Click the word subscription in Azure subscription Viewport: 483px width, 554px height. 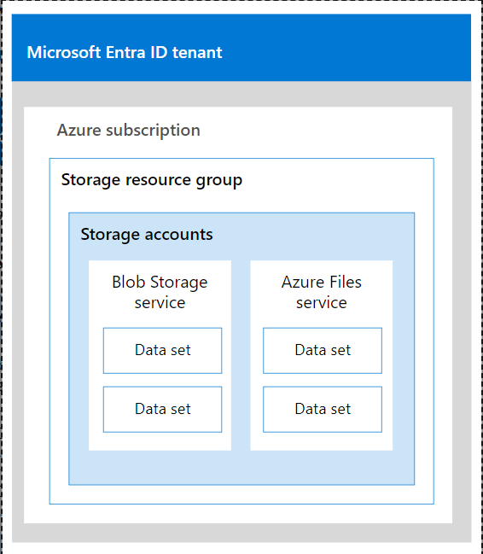point(153,131)
